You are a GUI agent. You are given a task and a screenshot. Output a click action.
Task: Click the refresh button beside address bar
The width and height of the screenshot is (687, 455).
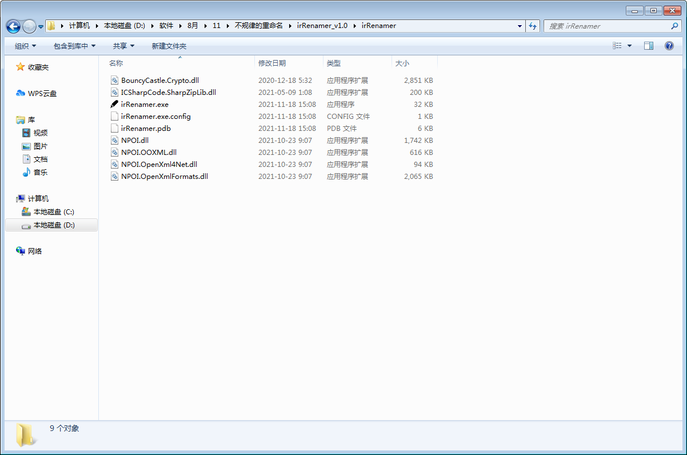(533, 26)
